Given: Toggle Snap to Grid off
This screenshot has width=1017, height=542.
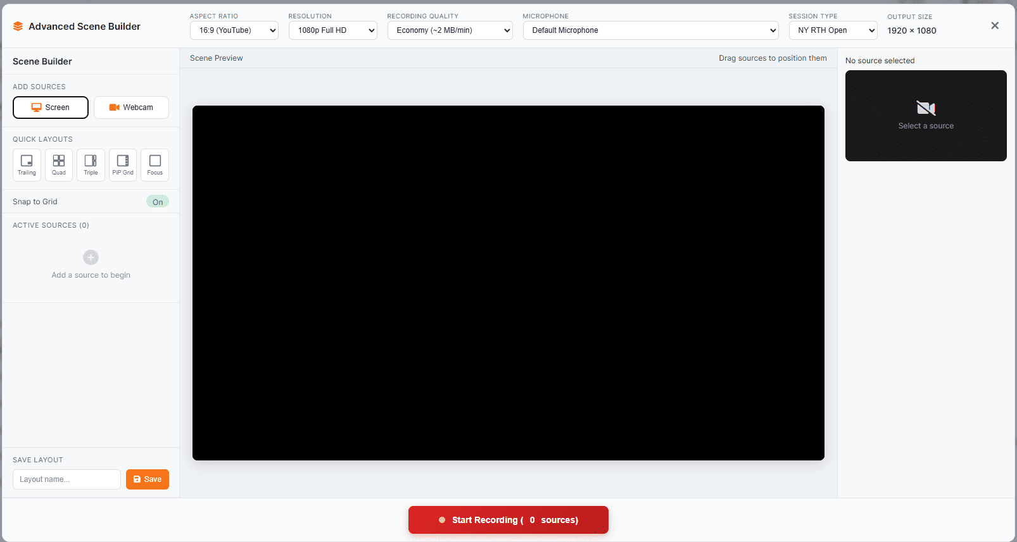Looking at the screenshot, I should pyautogui.click(x=158, y=202).
